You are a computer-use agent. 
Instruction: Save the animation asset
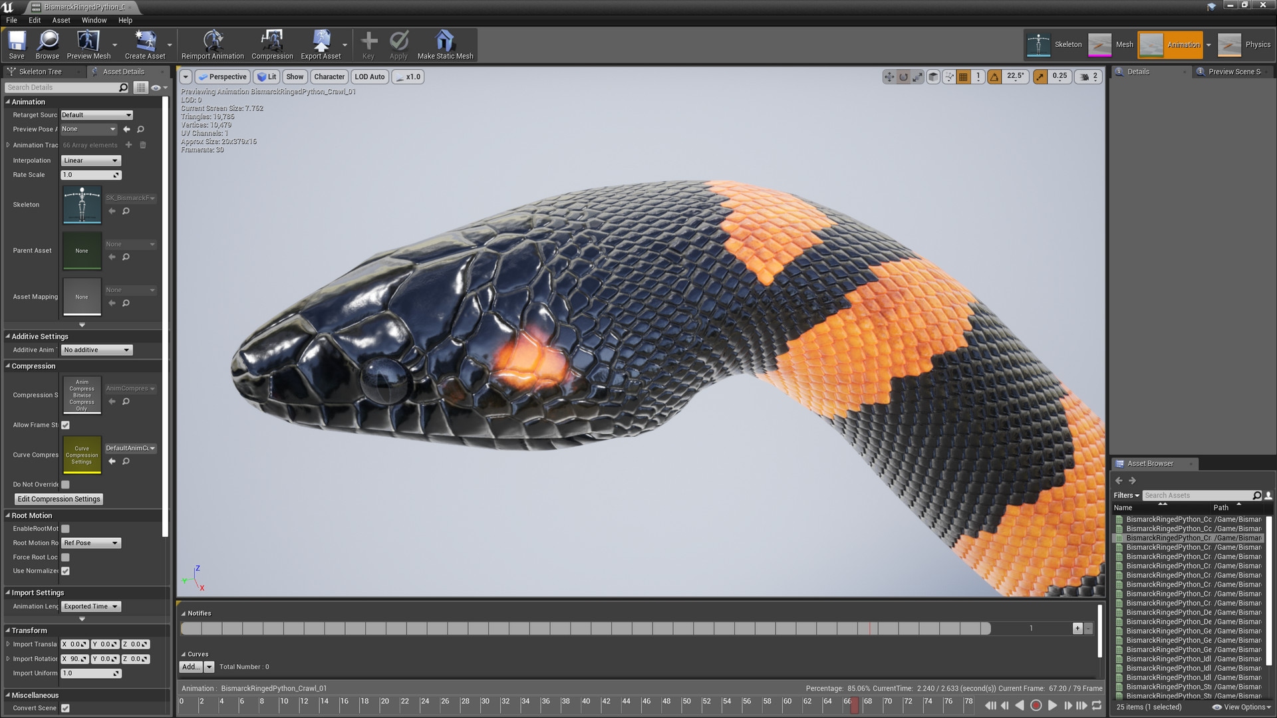(15, 45)
